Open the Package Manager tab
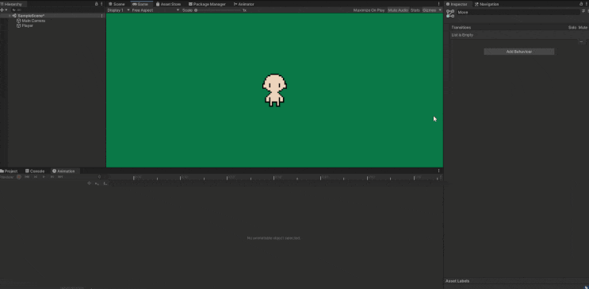589x289 pixels. coord(207,4)
